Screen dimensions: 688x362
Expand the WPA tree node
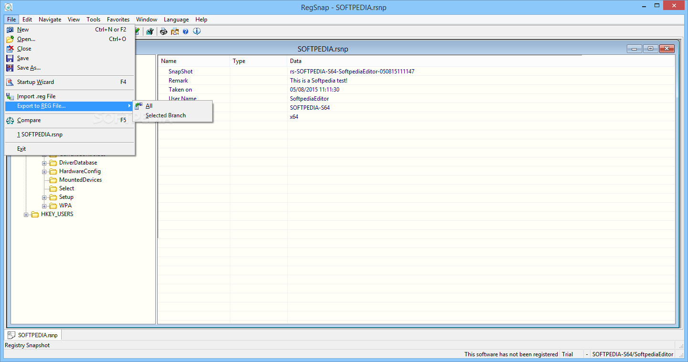tap(44, 206)
